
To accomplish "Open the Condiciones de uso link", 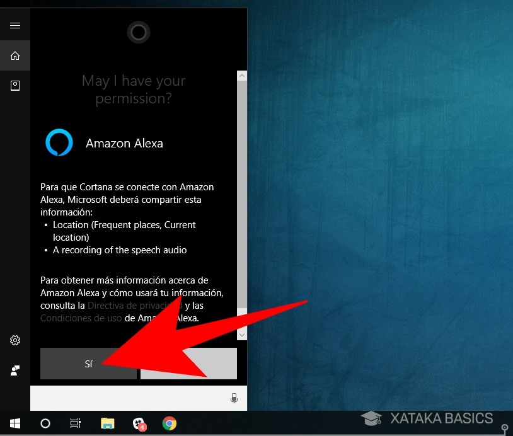I will tap(81, 318).
